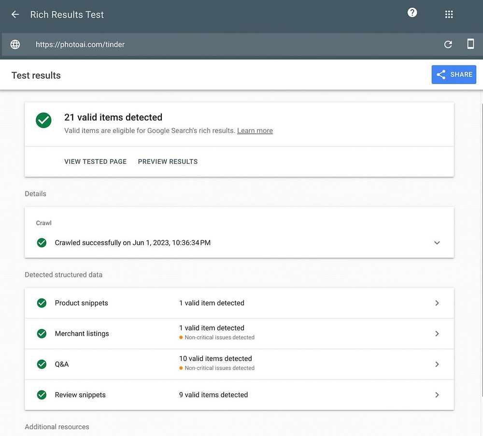Viewport: 483px width, 436px height.
Task: Click the green checkmark beside Product snippets
Action: (42, 303)
